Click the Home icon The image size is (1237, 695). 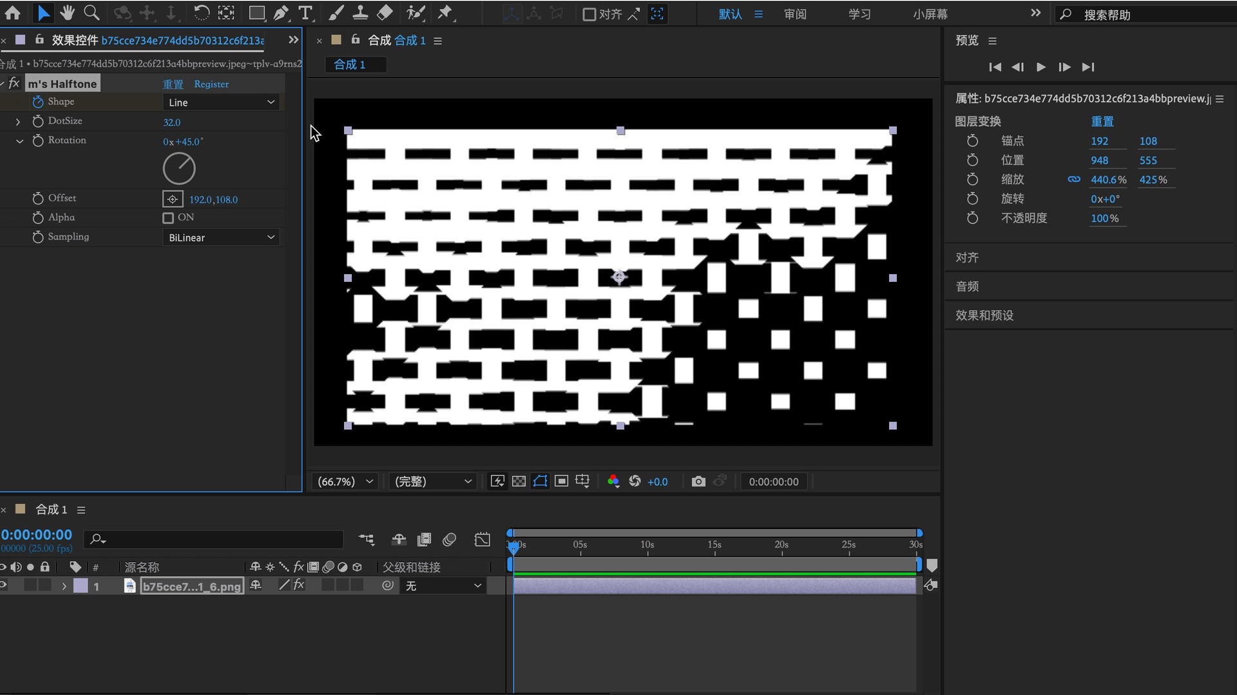[x=13, y=13]
